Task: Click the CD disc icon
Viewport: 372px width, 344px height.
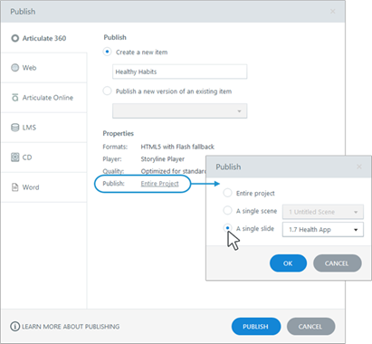Action: pyautogui.click(x=14, y=158)
